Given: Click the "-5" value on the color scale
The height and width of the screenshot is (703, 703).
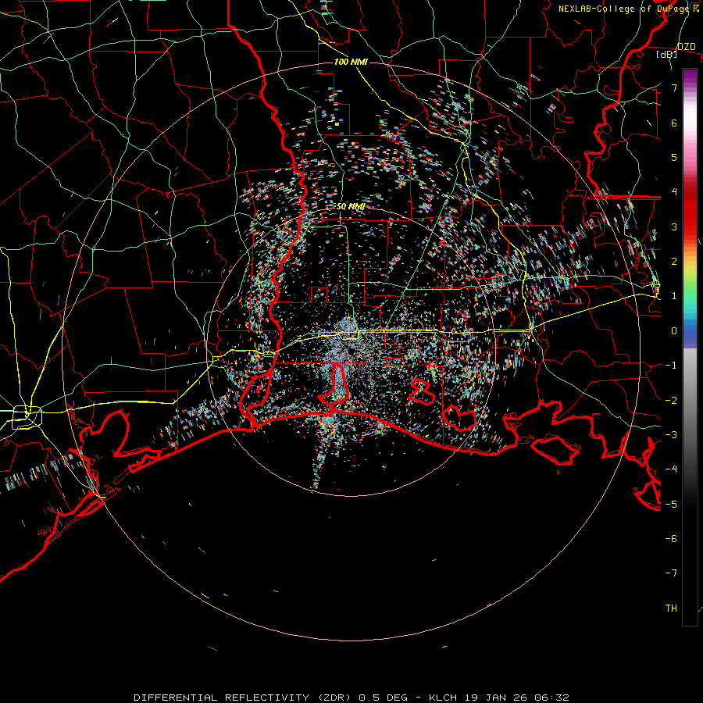Looking at the screenshot, I should tap(671, 505).
